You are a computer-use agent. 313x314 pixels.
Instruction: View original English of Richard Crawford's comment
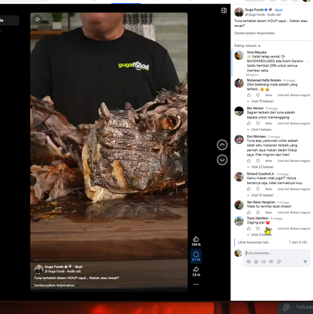(294, 189)
